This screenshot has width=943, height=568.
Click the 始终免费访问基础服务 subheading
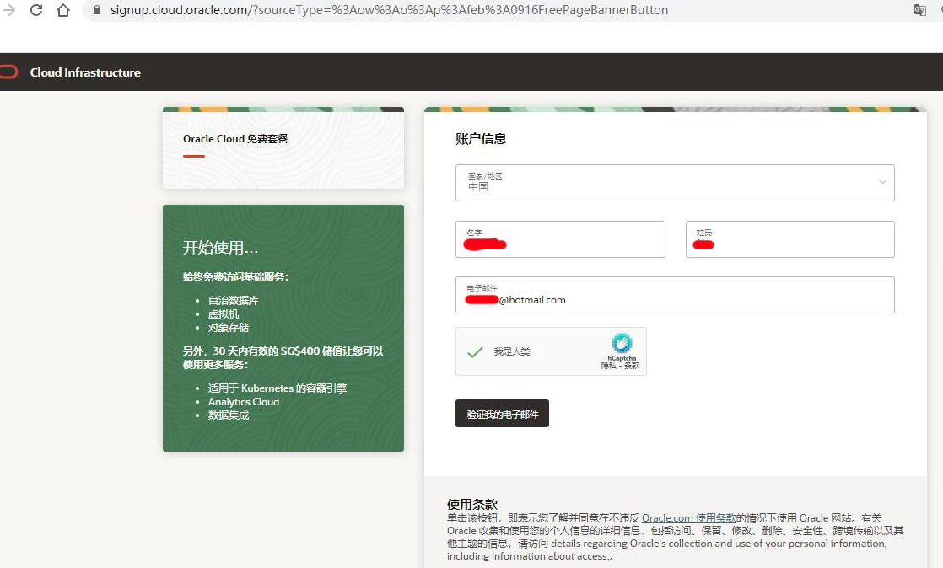[x=236, y=277]
